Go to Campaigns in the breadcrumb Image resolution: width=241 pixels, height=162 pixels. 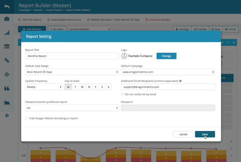point(24,10)
